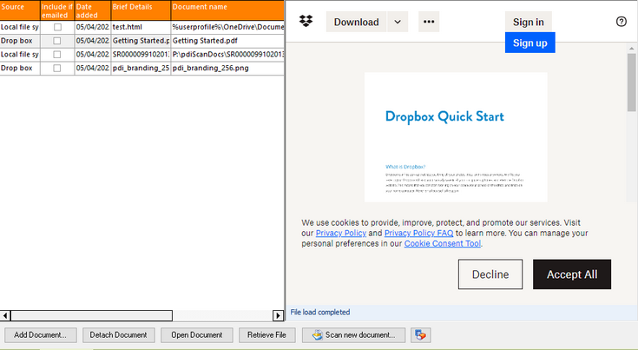The width and height of the screenshot is (638, 350).
Task: Sort by the Date added column header
Action: tap(93, 10)
